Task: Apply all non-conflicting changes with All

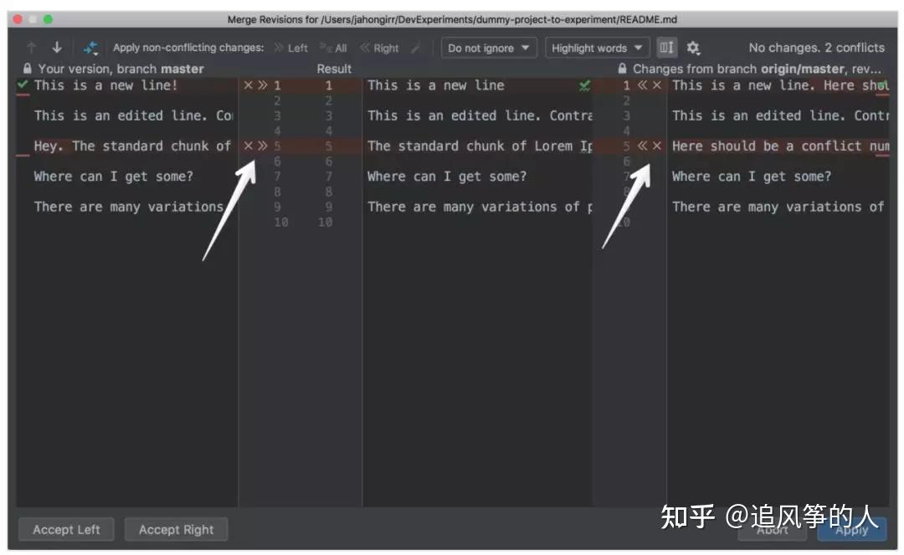Action: pos(333,47)
